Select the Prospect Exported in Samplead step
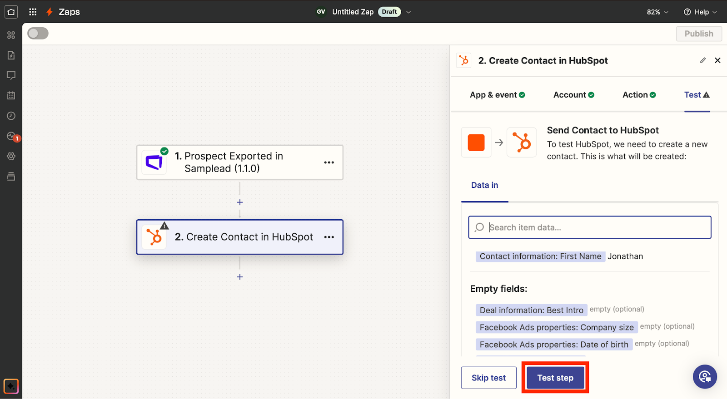This screenshot has width=727, height=399. coord(240,163)
